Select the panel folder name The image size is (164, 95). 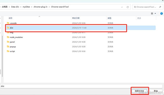pos(12,42)
